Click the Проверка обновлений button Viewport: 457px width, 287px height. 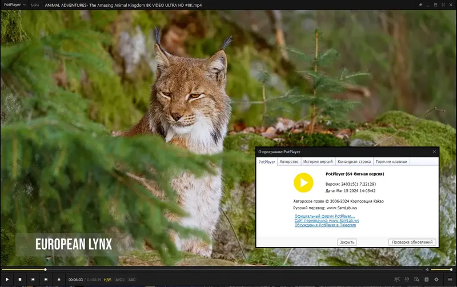click(412, 242)
